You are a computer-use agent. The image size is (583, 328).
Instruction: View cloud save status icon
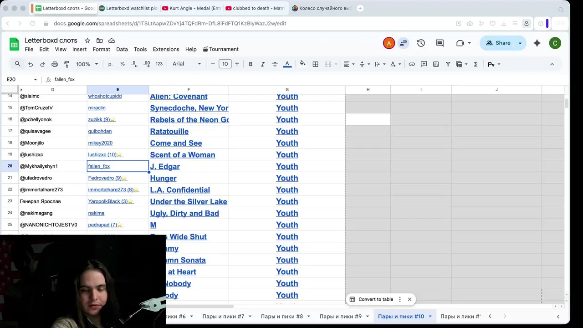click(x=112, y=41)
